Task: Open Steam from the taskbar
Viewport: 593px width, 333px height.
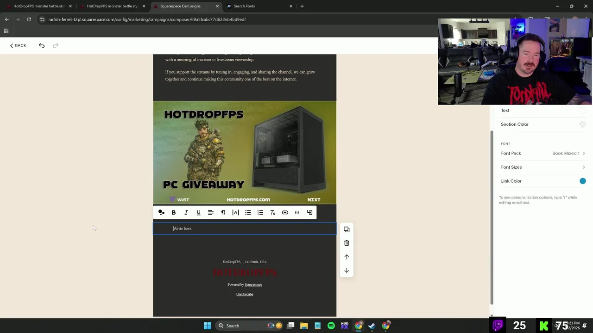Action: point(372,326)
